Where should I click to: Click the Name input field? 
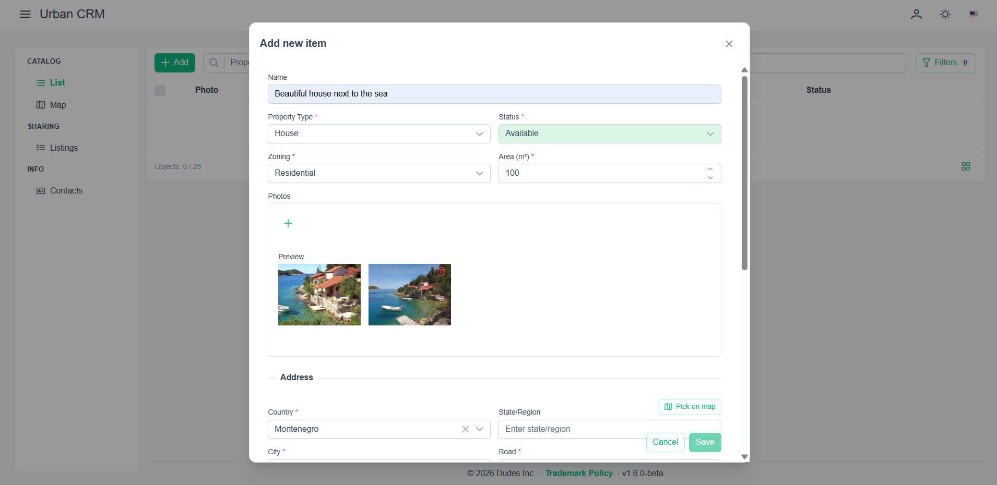point(494,94)
